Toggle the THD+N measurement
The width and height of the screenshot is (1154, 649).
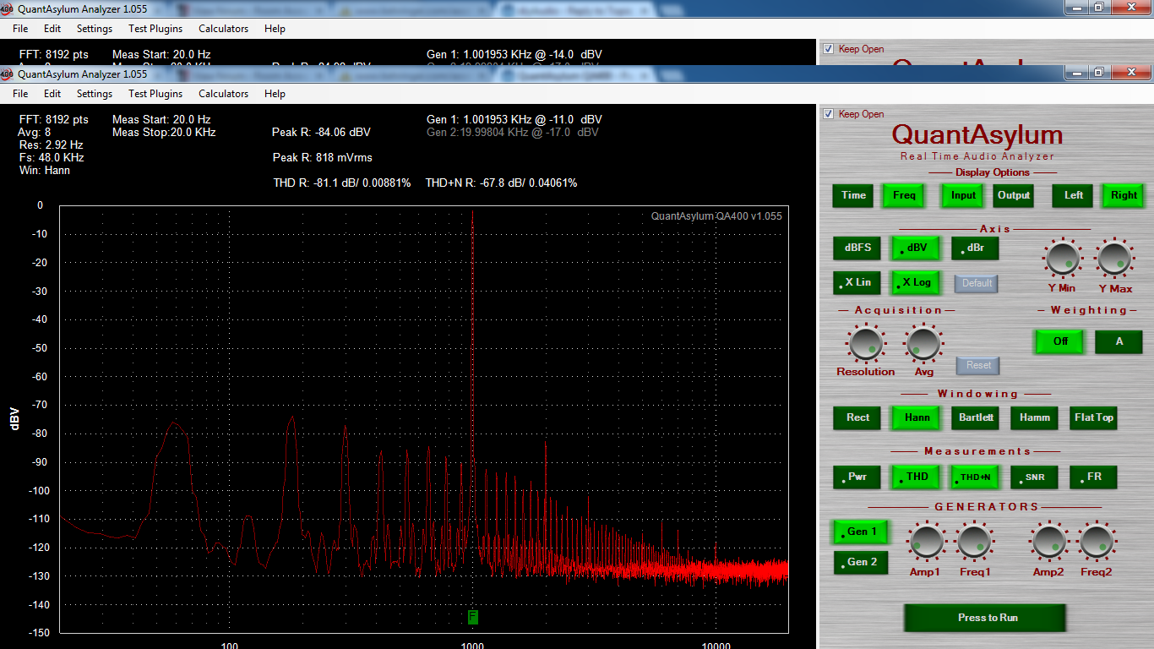tap(976, 477)
